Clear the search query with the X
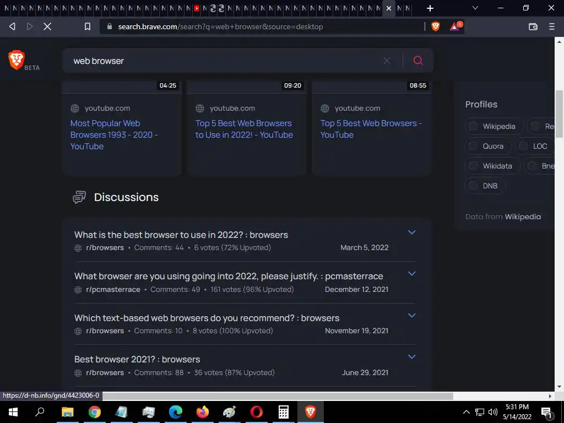Viewport: 564px width, 423px height. (x=387, y=61)
